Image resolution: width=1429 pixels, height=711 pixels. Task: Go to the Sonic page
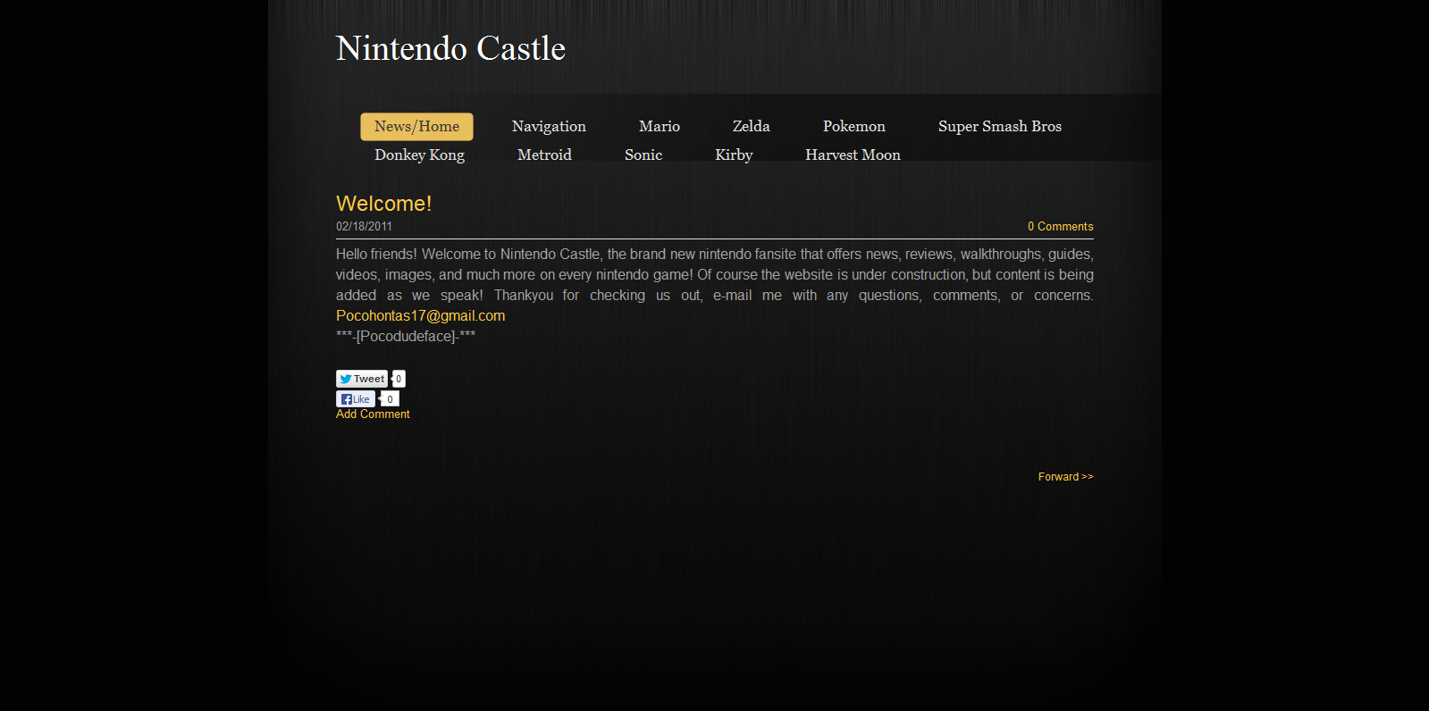(x=643, y=155)
